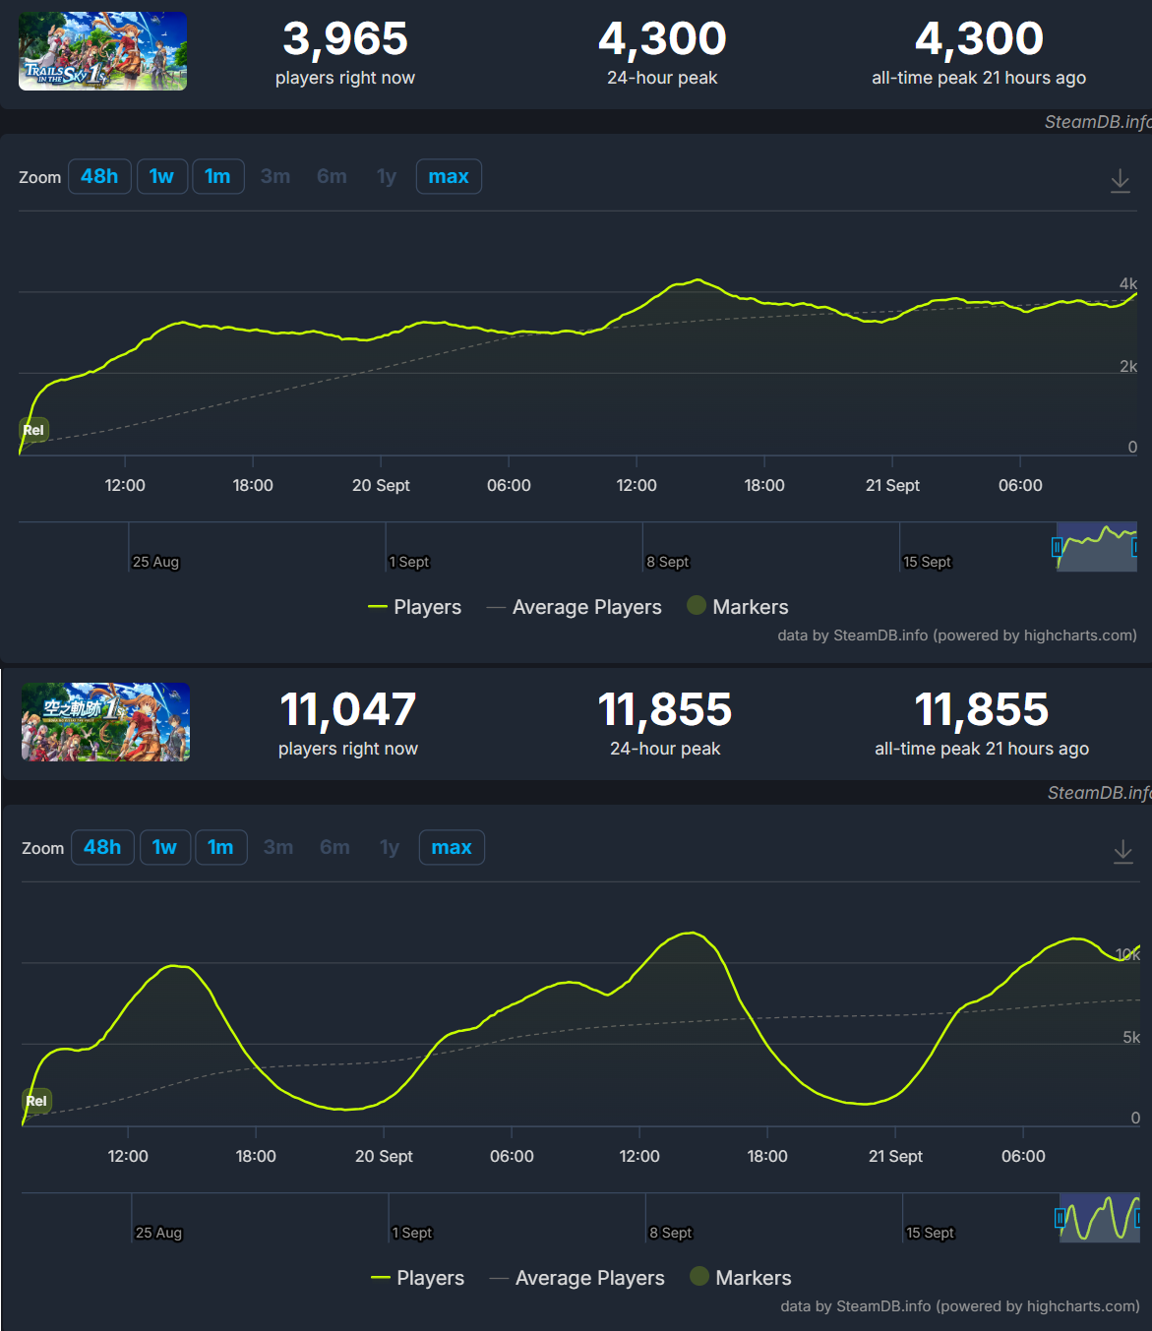Select 48h zoom on the top chart
This screenshot has width=1152, height=1331.
(x=99, y=176)
